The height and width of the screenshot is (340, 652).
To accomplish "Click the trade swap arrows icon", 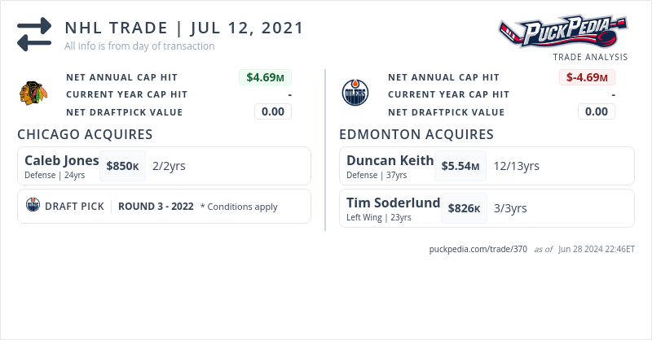I will click(34, 35).
